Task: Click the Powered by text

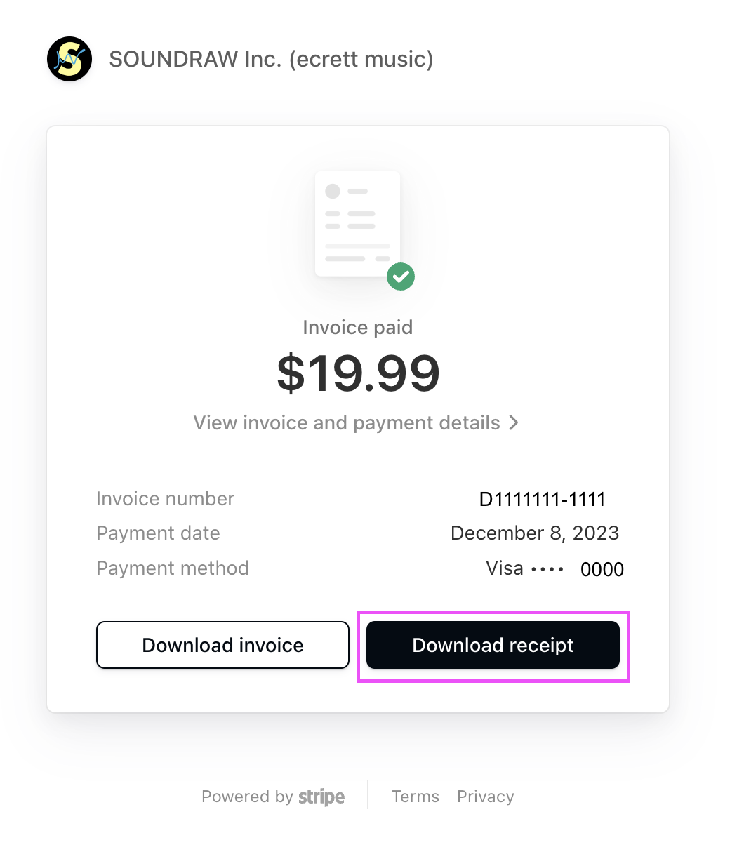Action: (247, 797)
